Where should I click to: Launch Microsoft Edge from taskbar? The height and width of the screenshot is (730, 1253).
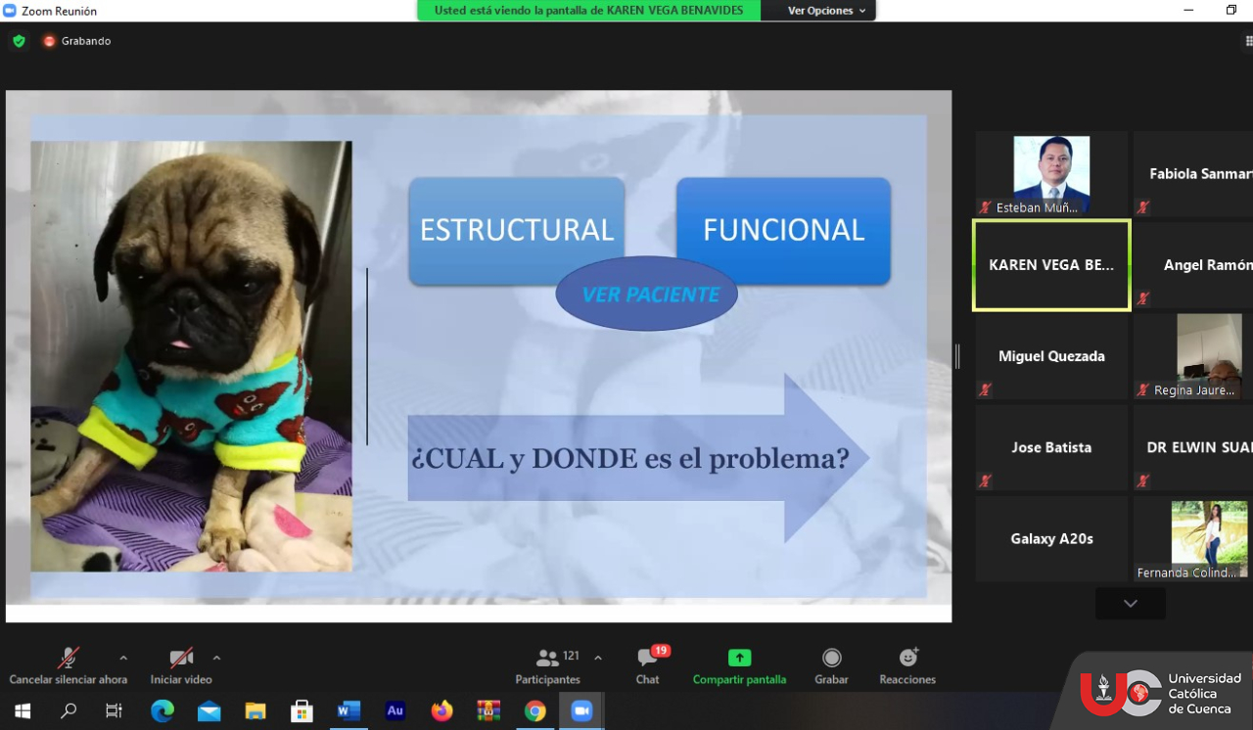(162, 711)
